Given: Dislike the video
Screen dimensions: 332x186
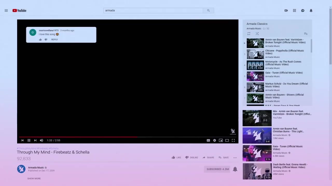Looking at the screenshot, I should (192, 158).
